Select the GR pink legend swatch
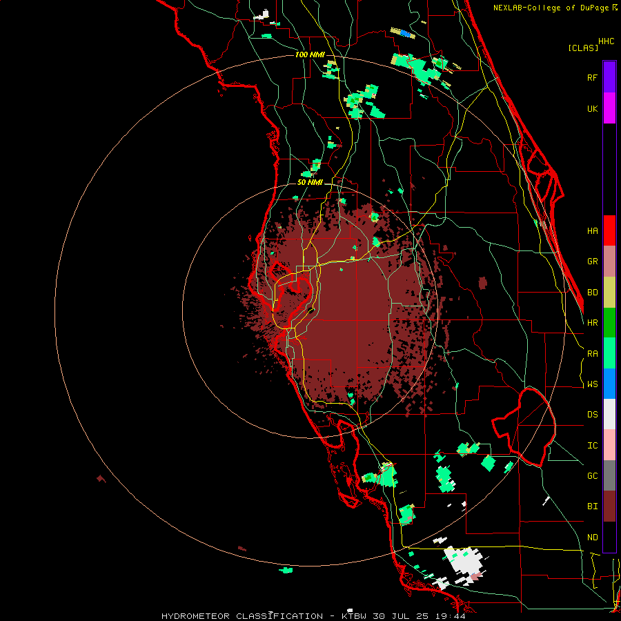This screenshot has width=621, height=621. (609, 262)
